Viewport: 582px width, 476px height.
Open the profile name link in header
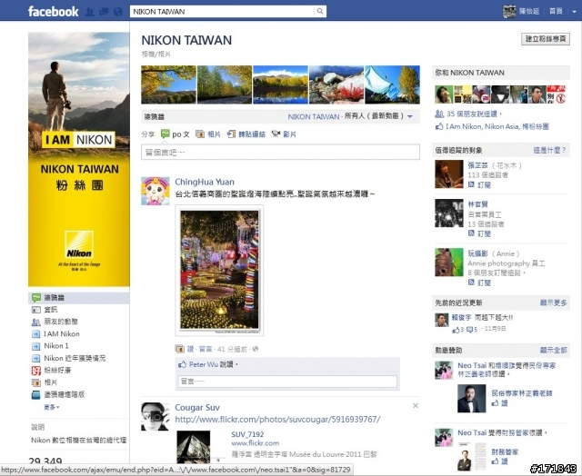(x=528, y=11)
